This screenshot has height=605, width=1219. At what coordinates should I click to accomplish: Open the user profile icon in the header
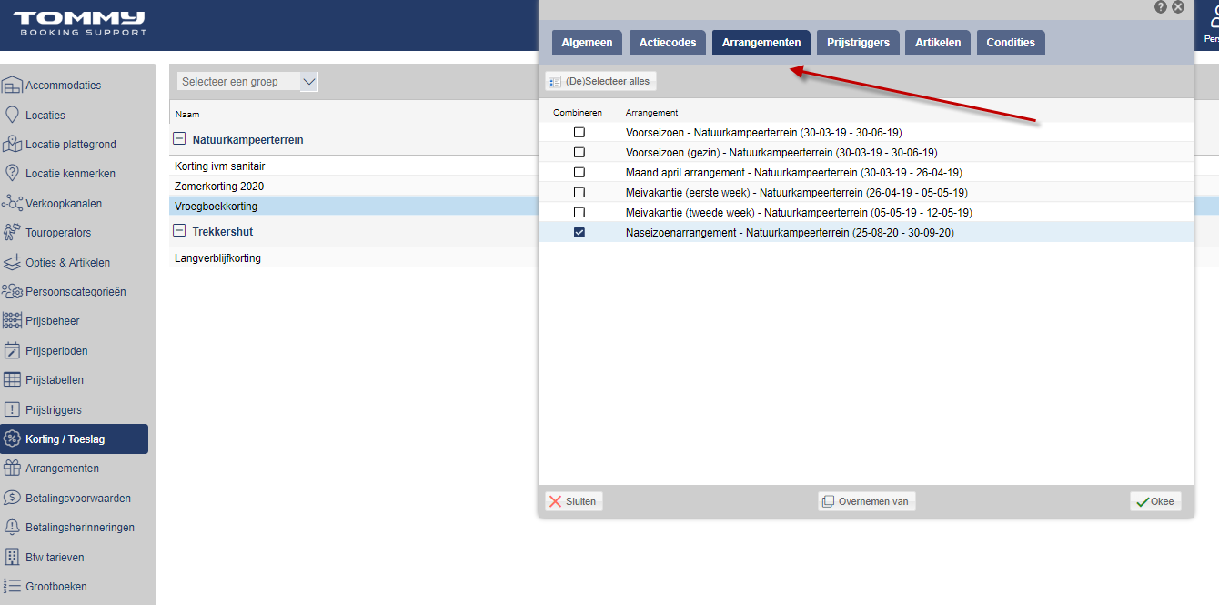pos(1212,18)
